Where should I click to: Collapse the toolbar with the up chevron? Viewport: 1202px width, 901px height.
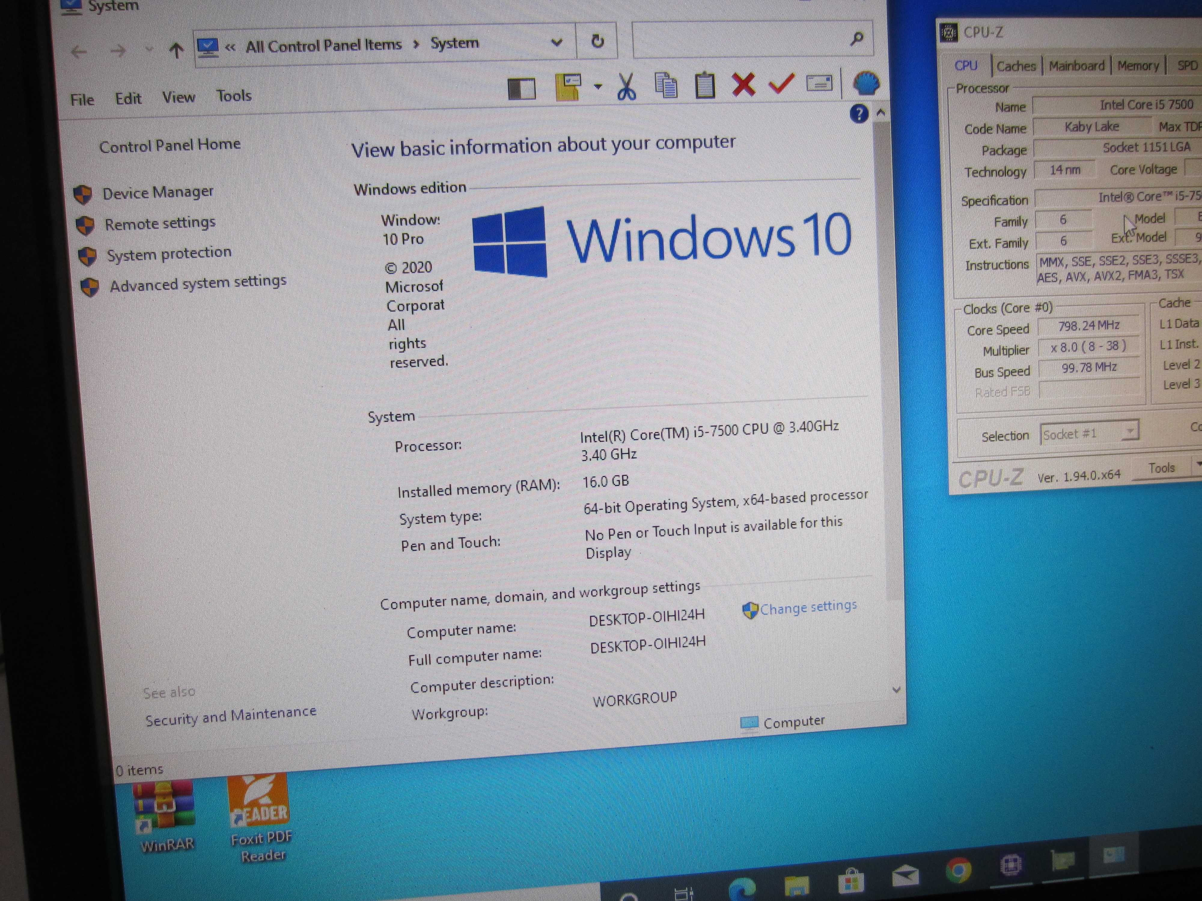tap(881, 112)
